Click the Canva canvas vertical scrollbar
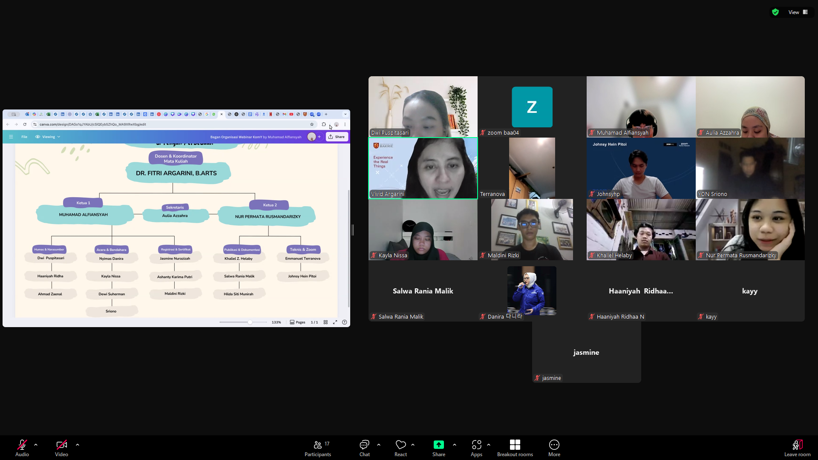The height and width of the screenshot is (460, 818). coord(349,248)
